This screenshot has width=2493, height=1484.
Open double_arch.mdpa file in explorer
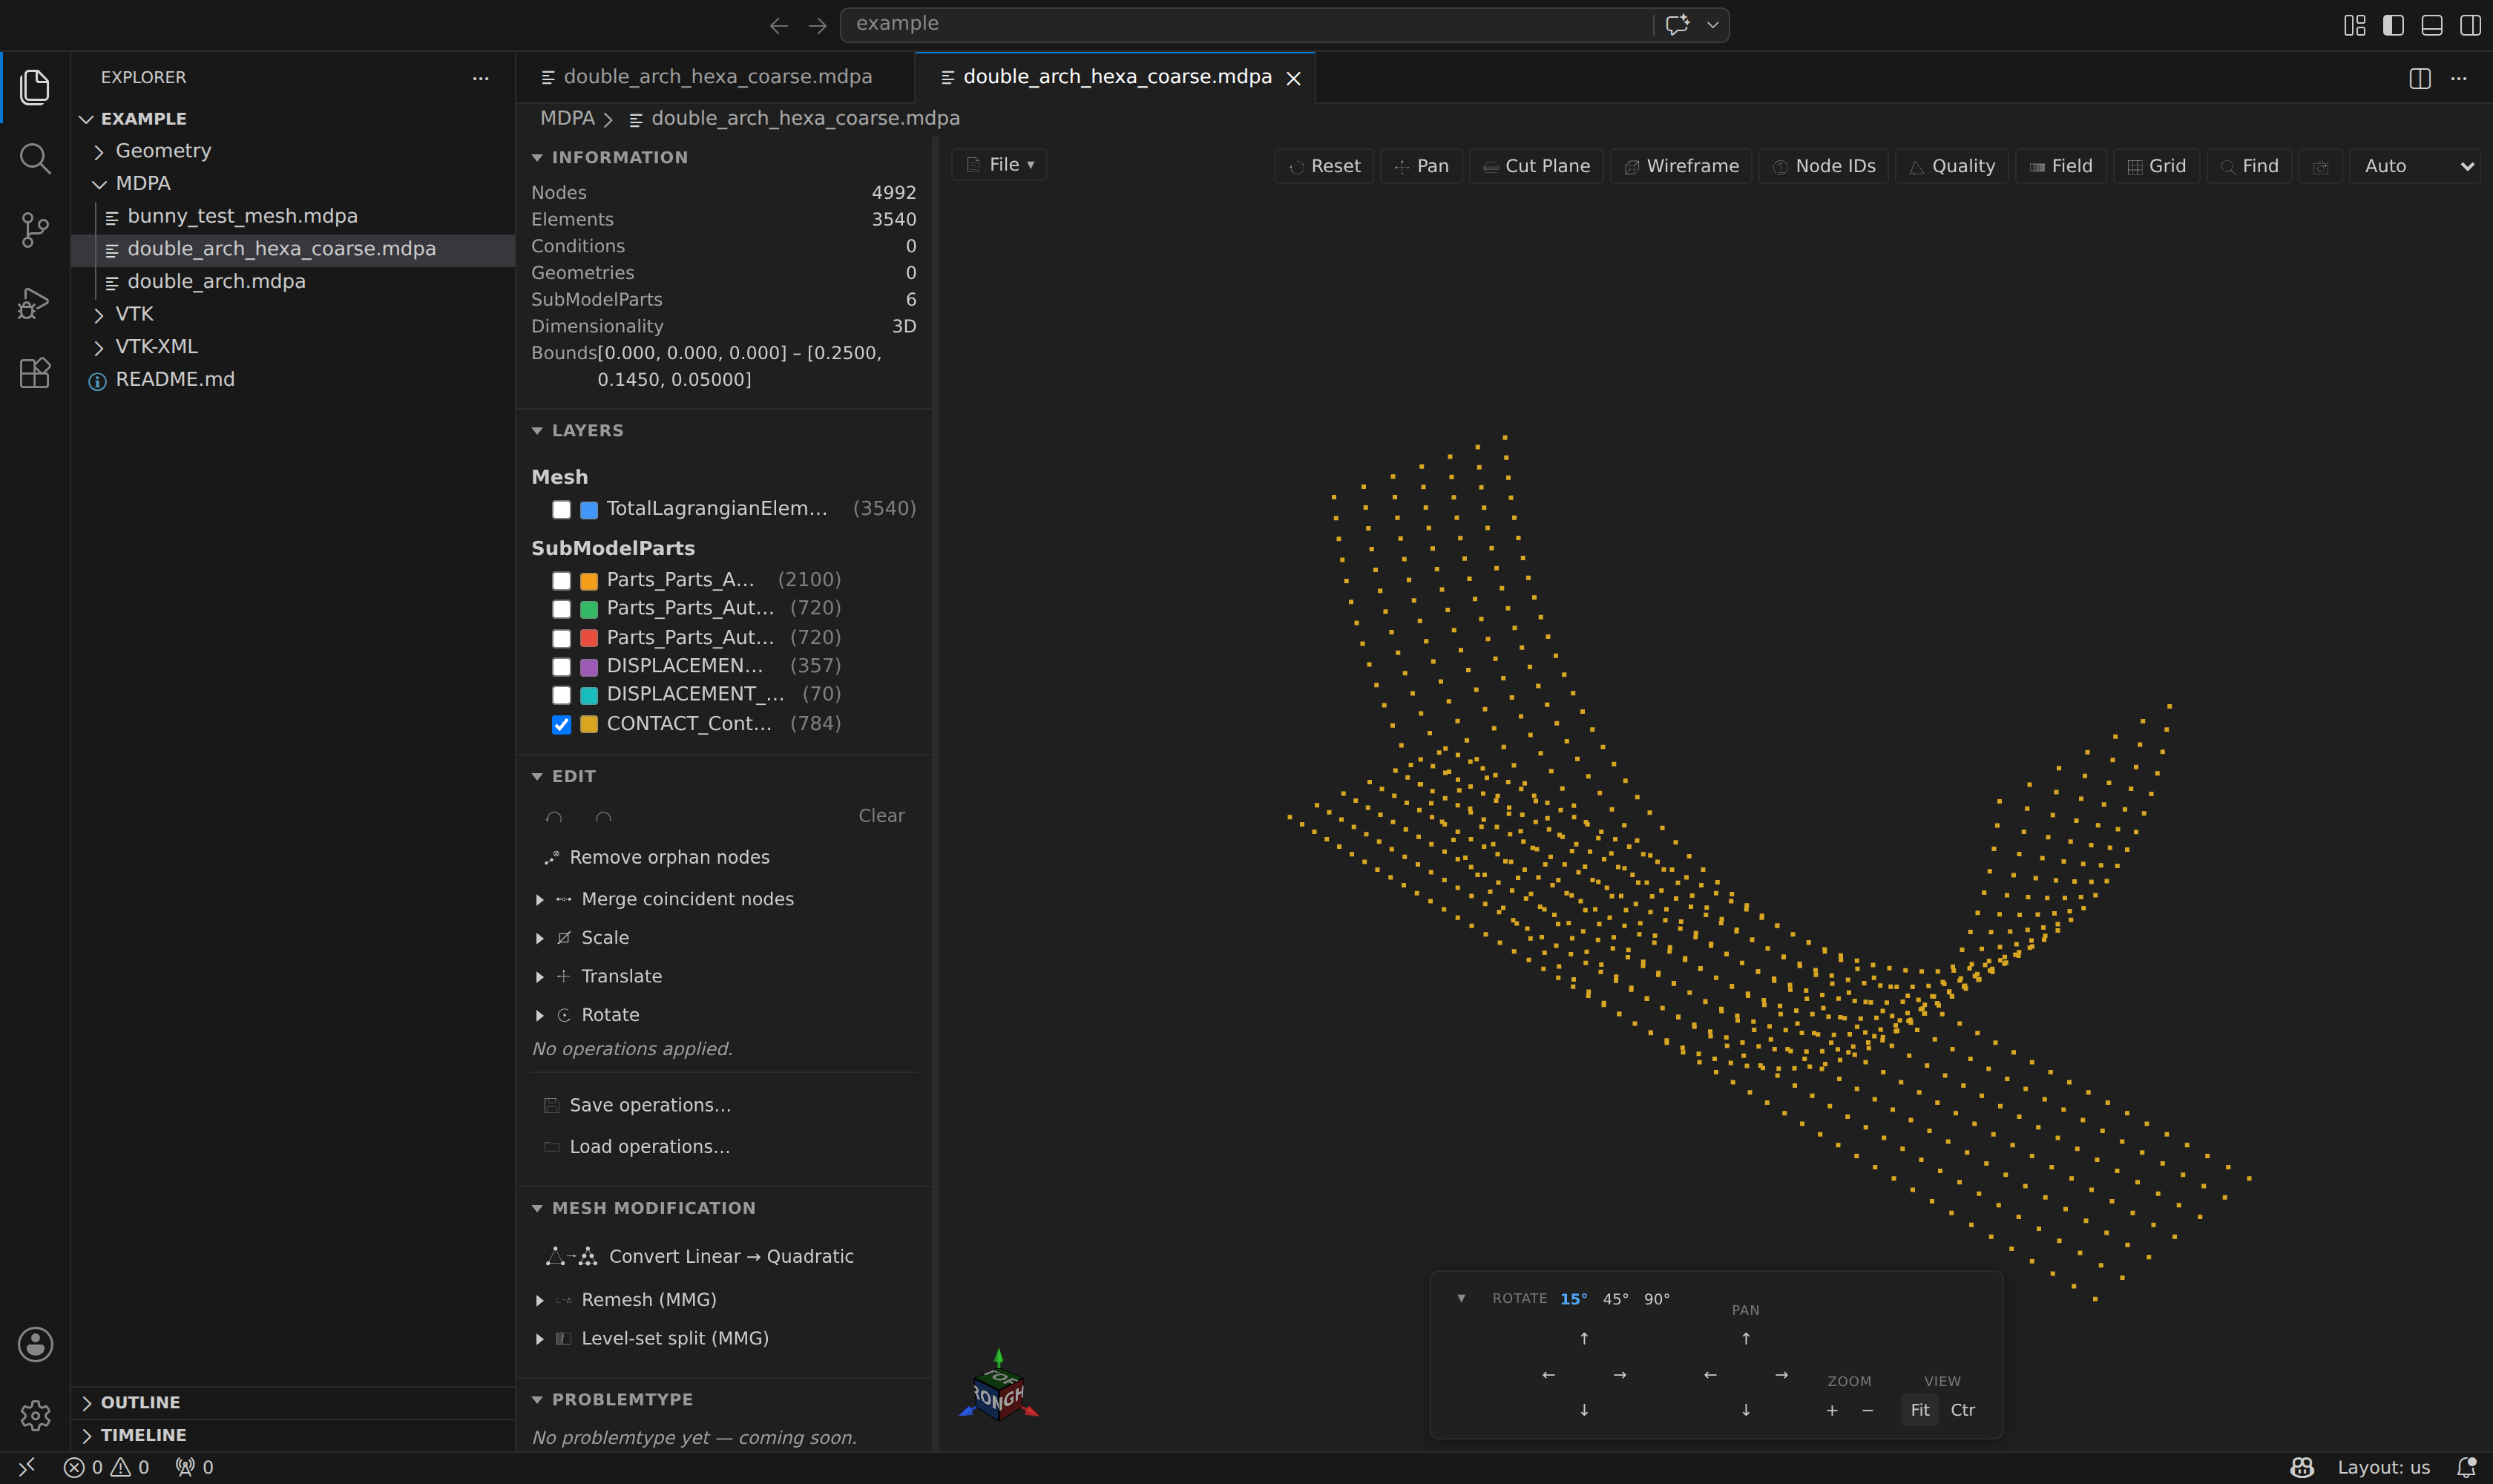(x=216, y=281)
